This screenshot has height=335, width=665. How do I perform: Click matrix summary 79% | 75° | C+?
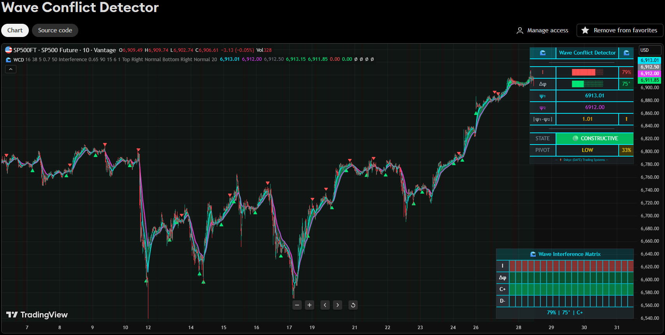[x=565, y=312]
